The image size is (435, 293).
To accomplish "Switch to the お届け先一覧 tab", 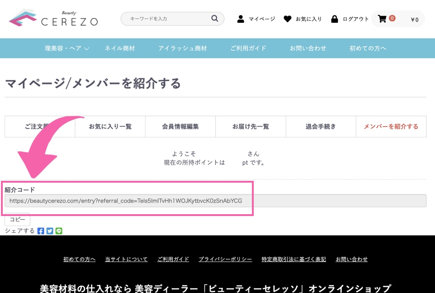I will pyautogui.click(x=250, y=127).
